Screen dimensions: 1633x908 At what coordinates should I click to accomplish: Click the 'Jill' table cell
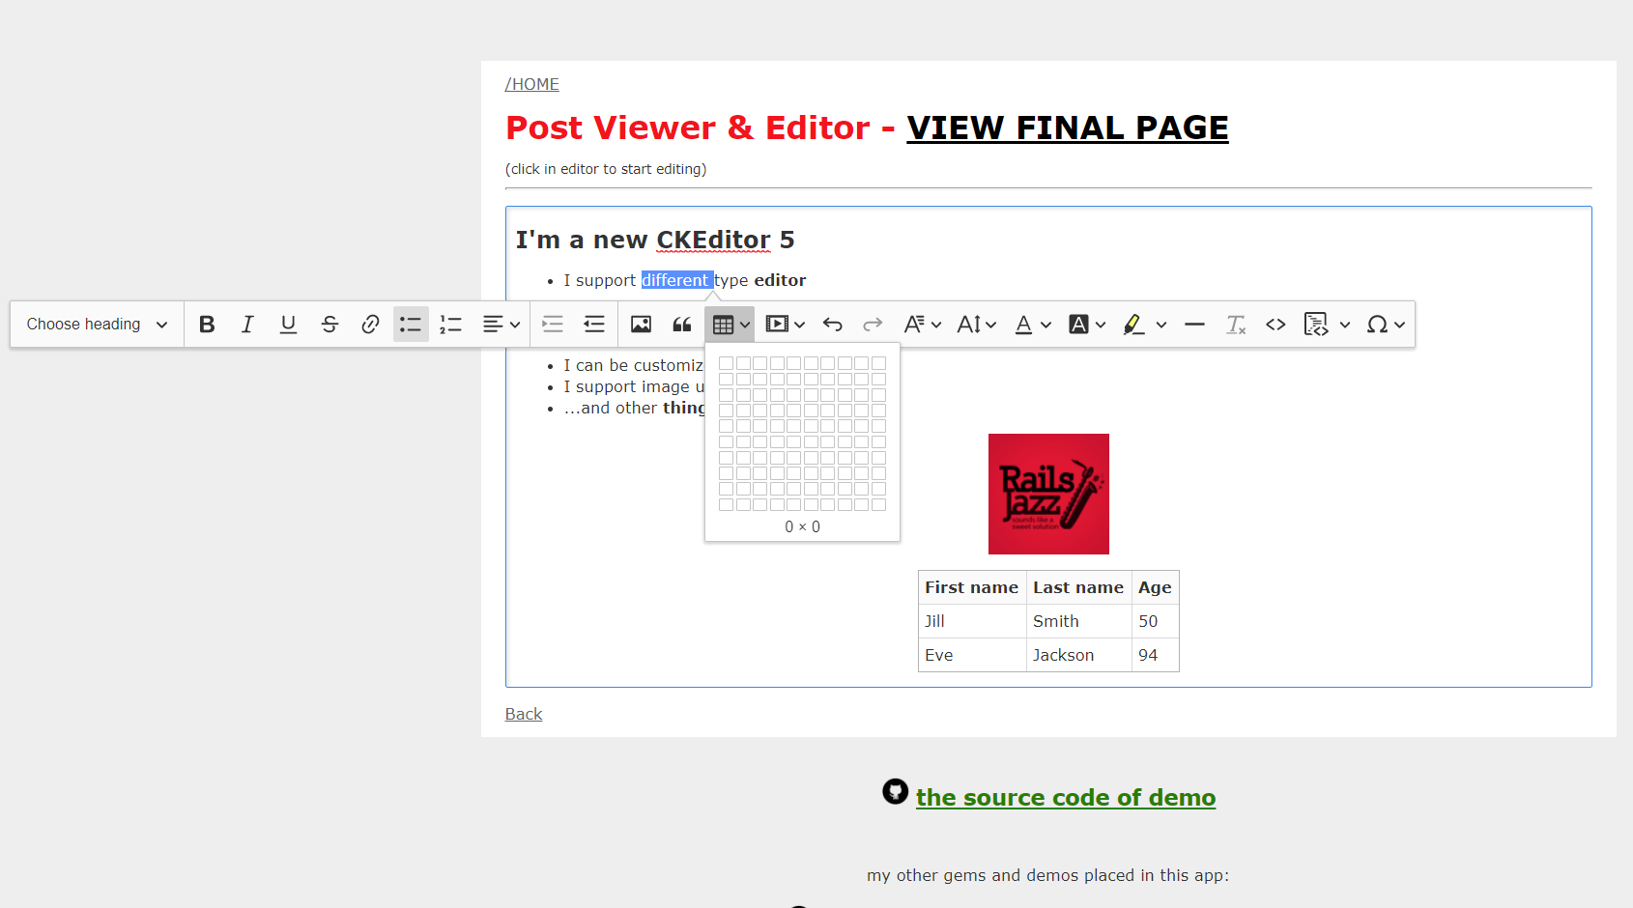coord(972,621)
